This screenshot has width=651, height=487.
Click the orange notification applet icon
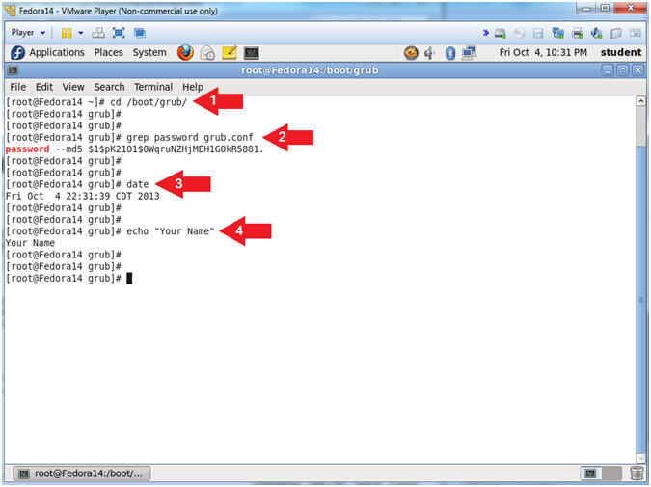[411, 53]
